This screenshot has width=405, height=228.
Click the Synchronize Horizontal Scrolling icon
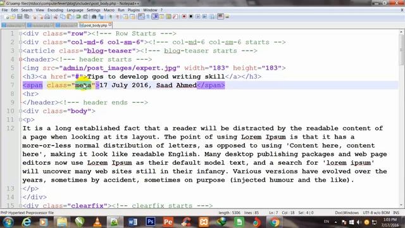(x=132, y=17)
